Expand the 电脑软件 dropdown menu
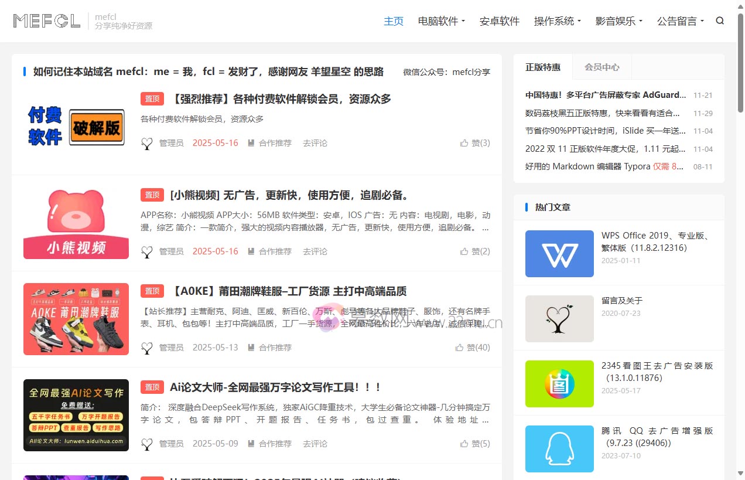The image size is (745, 480). pos(441,21)
